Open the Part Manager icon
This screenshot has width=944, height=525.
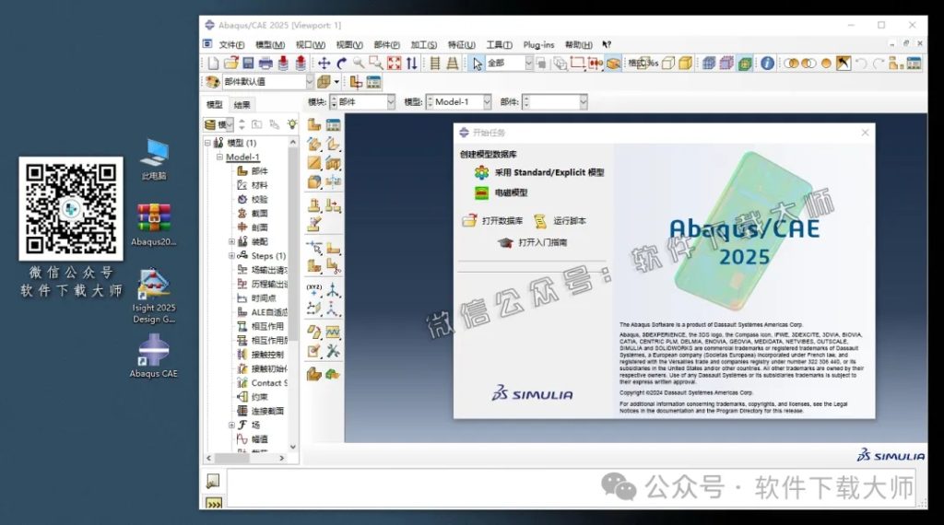pyautogui.click(x=333, y=125)
